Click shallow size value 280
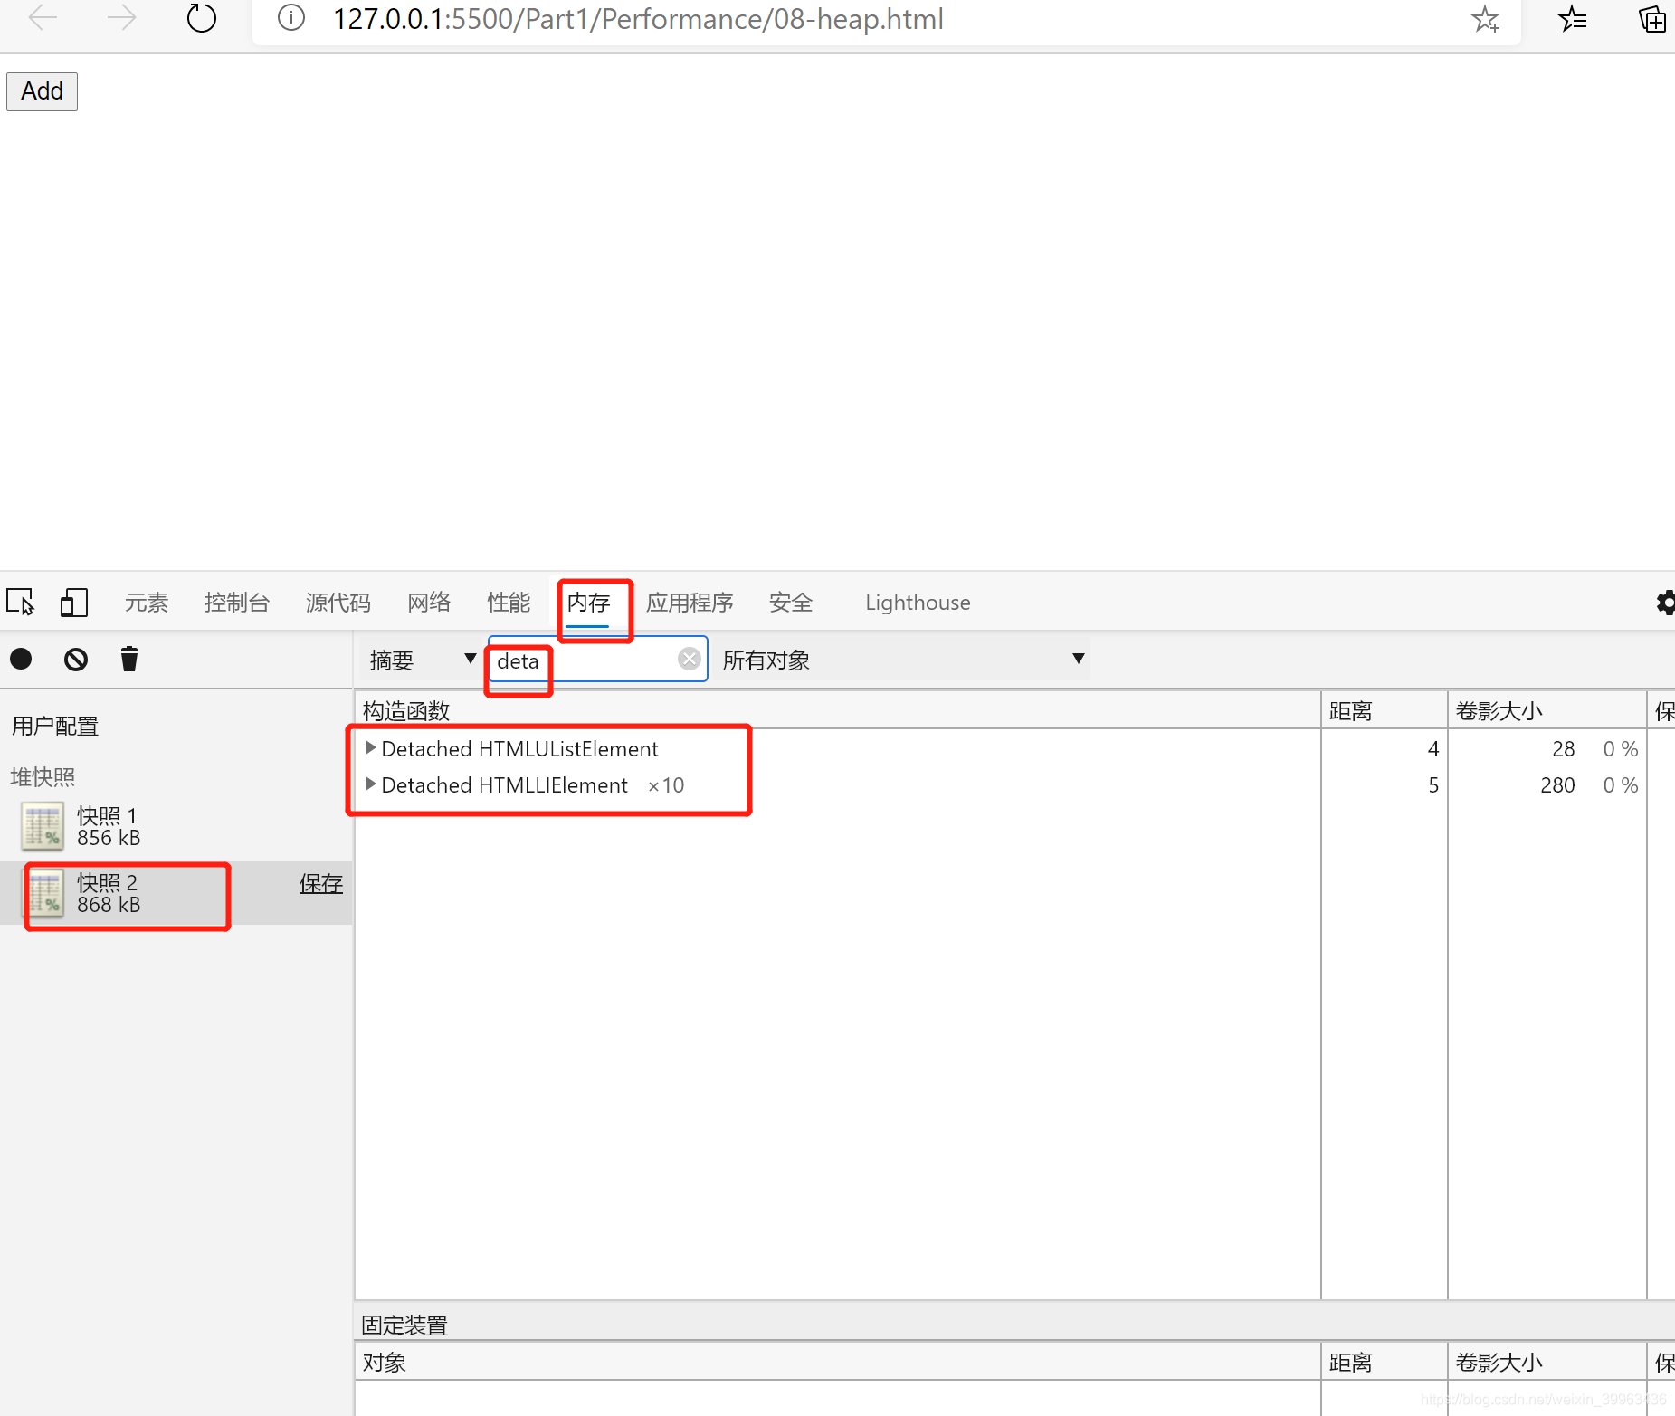1675x1416 pixels. [x=1557, y=785]
